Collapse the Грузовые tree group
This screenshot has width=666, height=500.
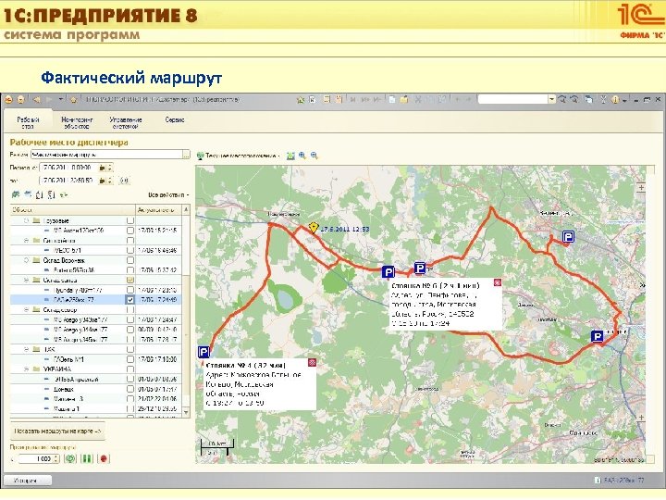point(26,220)
